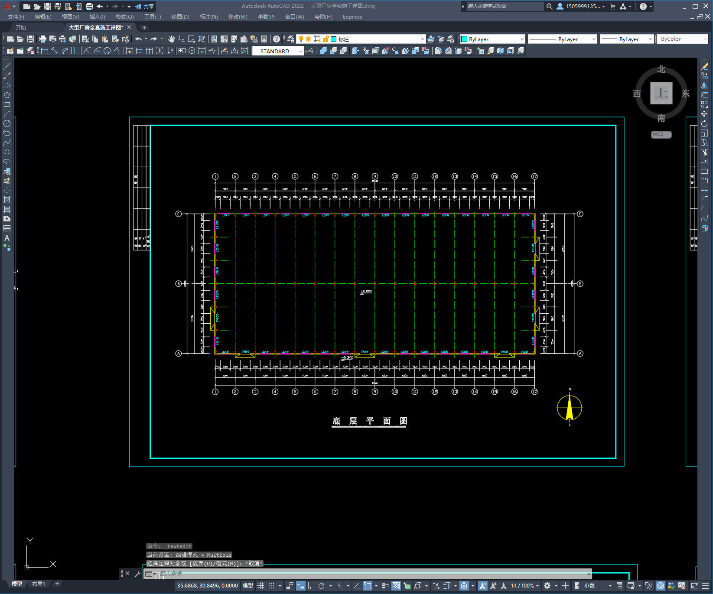Click the 模型 model space status button
This screenshot has width=713, height=594.
[248, 586]
